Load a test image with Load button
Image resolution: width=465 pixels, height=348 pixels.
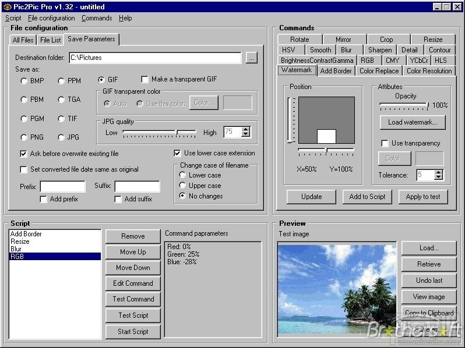point(429,248)
